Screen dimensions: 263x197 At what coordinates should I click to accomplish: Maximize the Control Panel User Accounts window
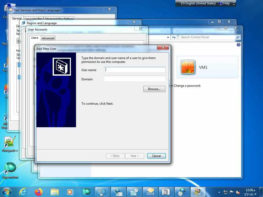click(x=226, y=28)
